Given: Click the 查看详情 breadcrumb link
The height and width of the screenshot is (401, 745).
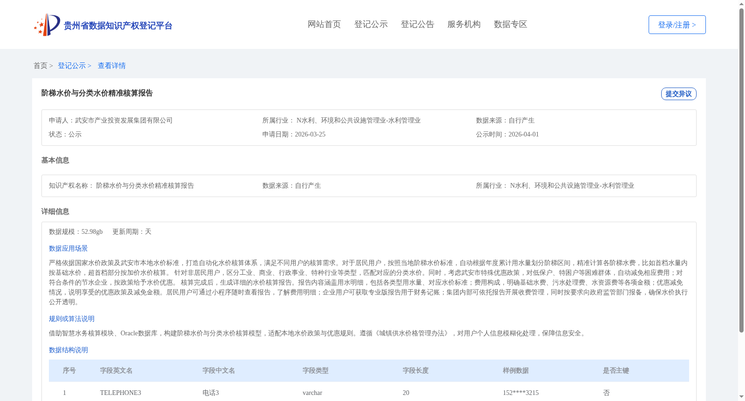Looking at the screenshot, I should coord(112,66).
